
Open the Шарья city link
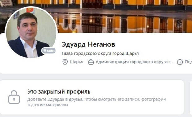(x=76, y=62)
